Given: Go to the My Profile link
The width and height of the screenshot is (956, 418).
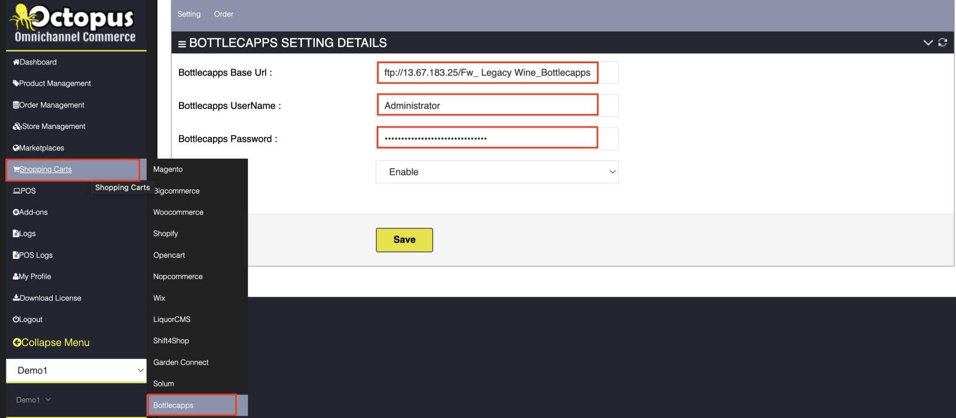Looking at the screenshot, I should [x=35, y=276].
